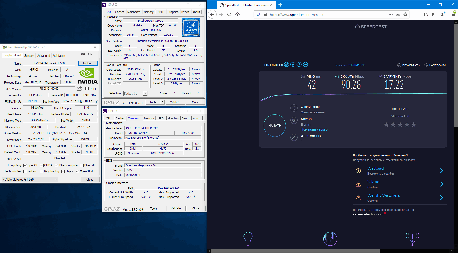The image size is (458, 253).
Task: Click the globe server icon
Action: 294,120
